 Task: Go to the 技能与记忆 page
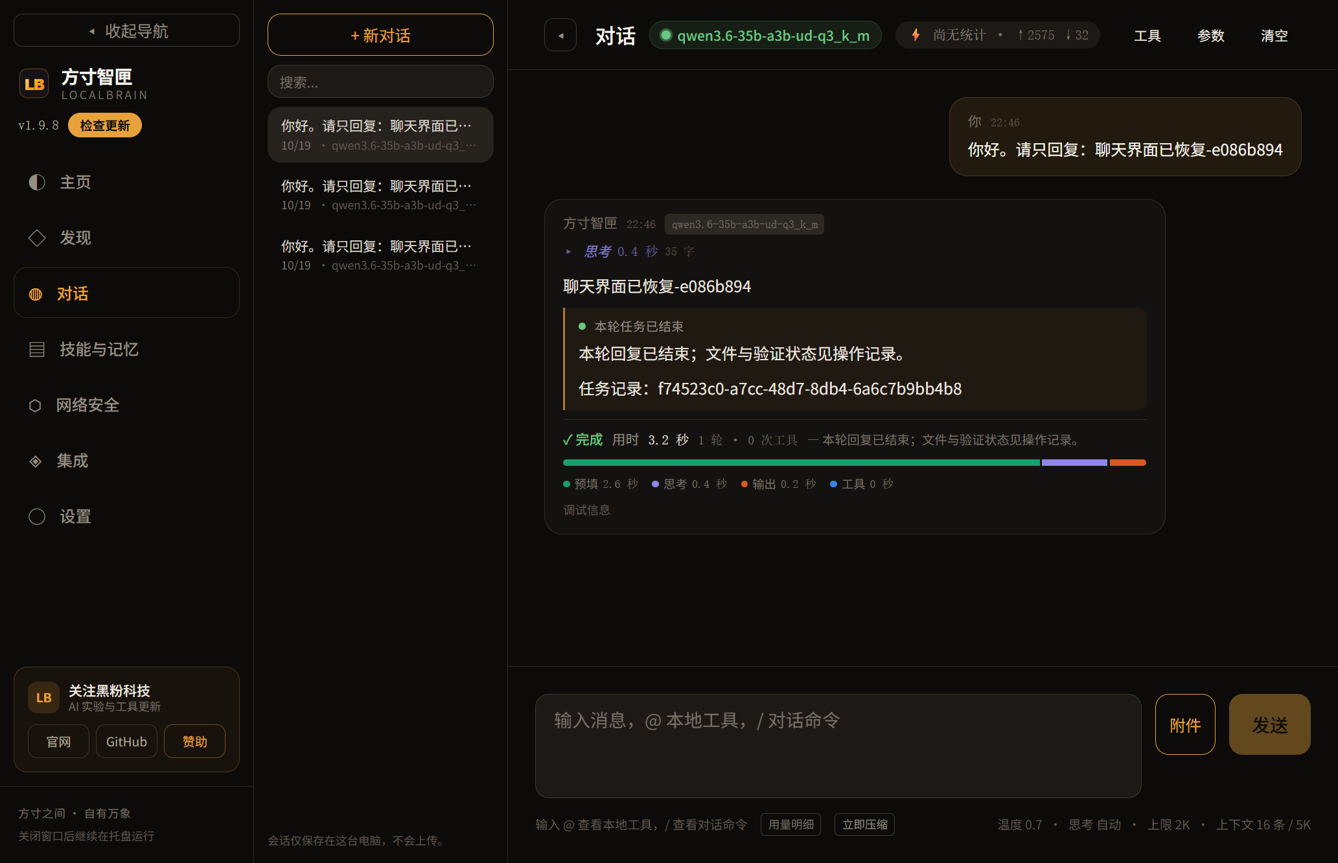[126, 349]
